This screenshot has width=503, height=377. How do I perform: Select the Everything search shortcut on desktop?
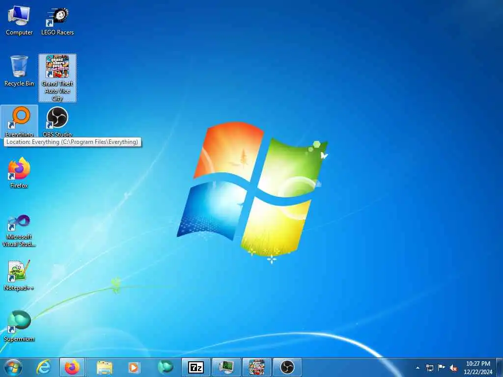pos(19,122)
